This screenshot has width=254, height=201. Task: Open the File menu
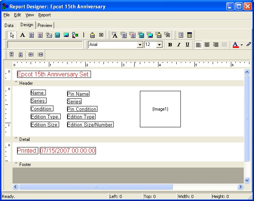click(x=6, y=15)
